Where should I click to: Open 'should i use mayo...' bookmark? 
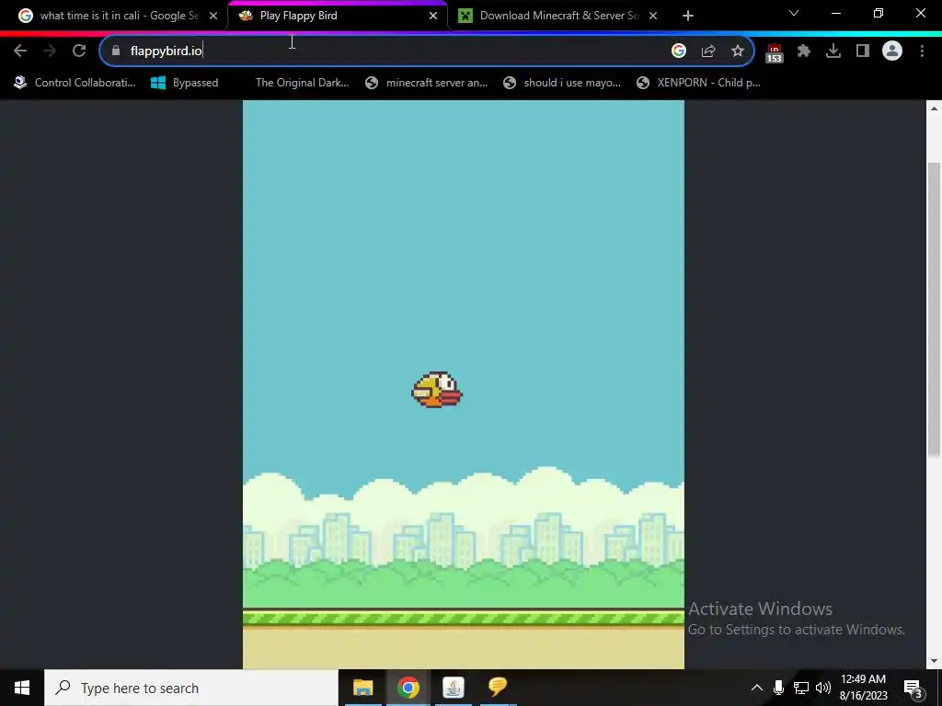pos(562,83)
